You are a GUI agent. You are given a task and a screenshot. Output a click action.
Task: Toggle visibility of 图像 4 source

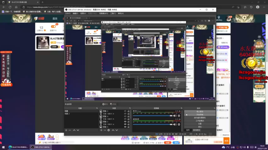[x=125, y=116]
